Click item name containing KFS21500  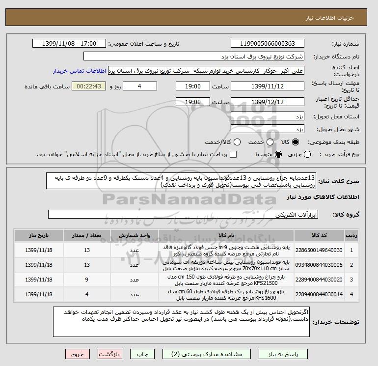[226, 280]
